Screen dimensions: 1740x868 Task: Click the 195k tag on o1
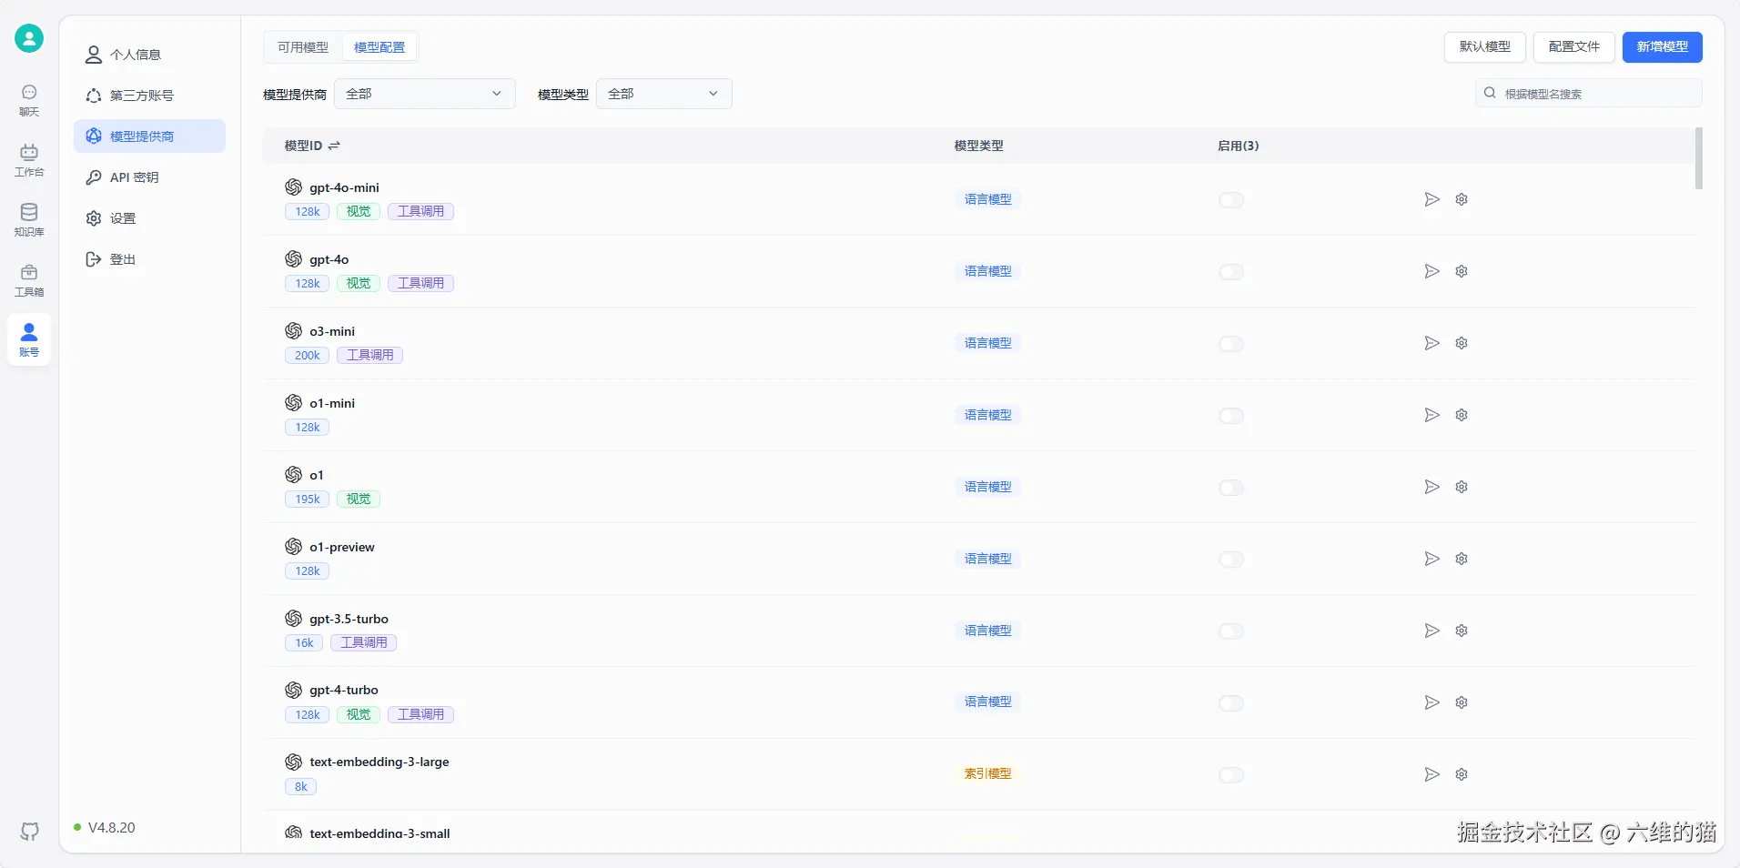click(308, 499)
